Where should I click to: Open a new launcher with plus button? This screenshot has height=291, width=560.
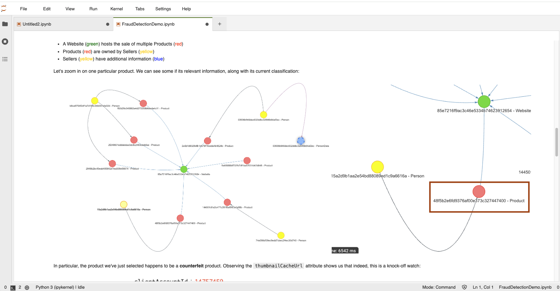220,24
